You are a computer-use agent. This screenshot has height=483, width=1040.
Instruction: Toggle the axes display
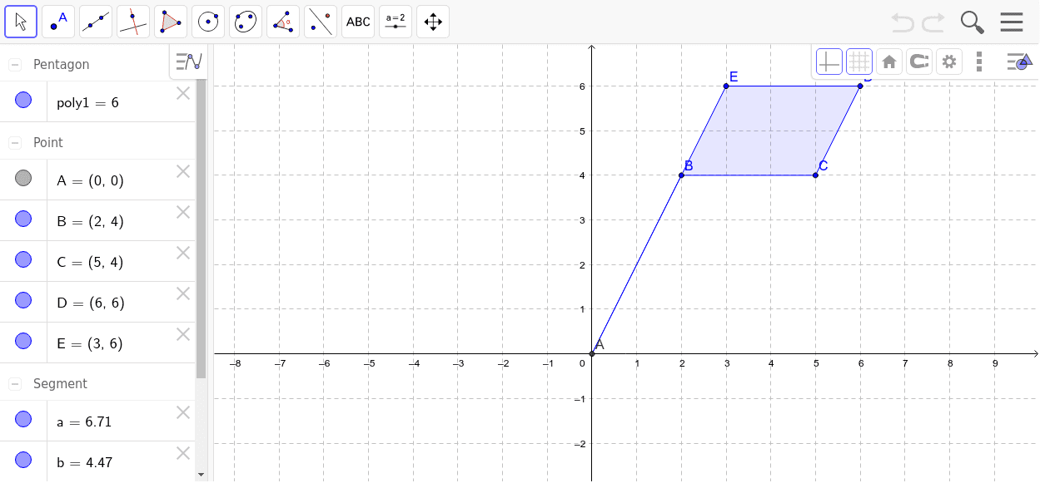point(829,61)
